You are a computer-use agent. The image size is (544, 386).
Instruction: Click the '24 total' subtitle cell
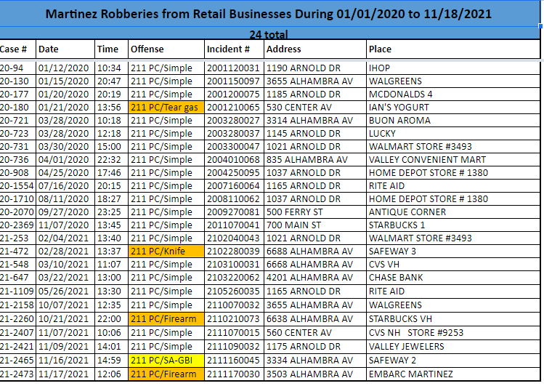click(x=269, y=34)
